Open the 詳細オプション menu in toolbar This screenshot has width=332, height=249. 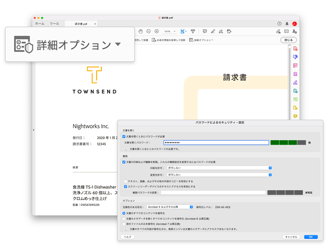(x=201, y=40)
